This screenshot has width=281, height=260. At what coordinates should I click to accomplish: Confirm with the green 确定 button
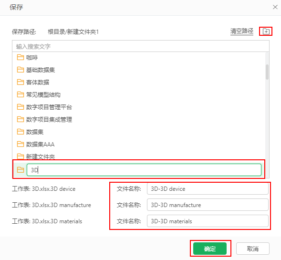pos(210,249)
